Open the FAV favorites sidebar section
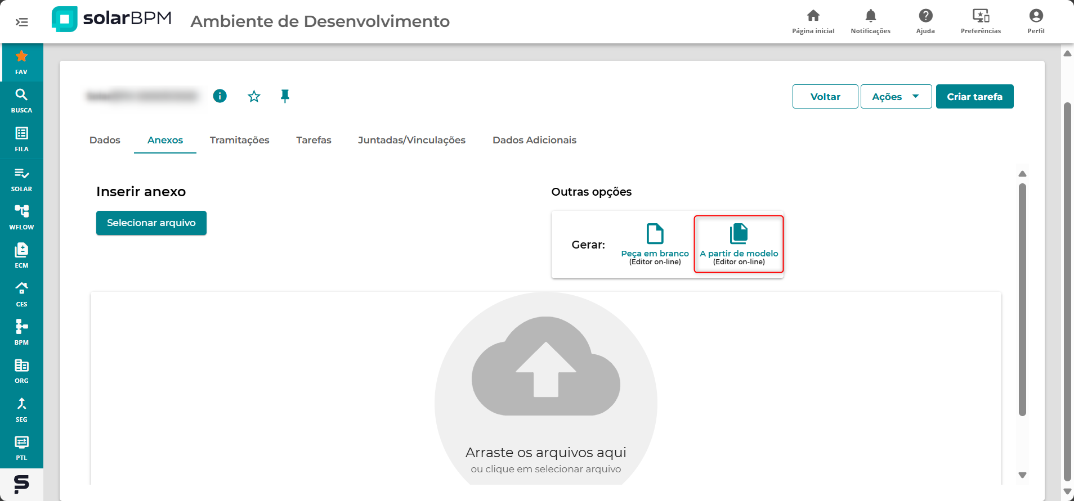 (x=21, y=62)
